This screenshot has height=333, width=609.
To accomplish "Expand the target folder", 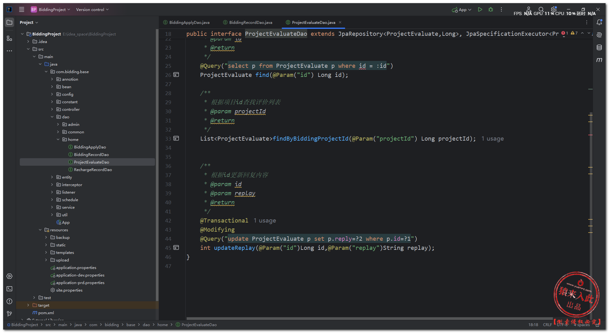I will [x=28, y=305].
